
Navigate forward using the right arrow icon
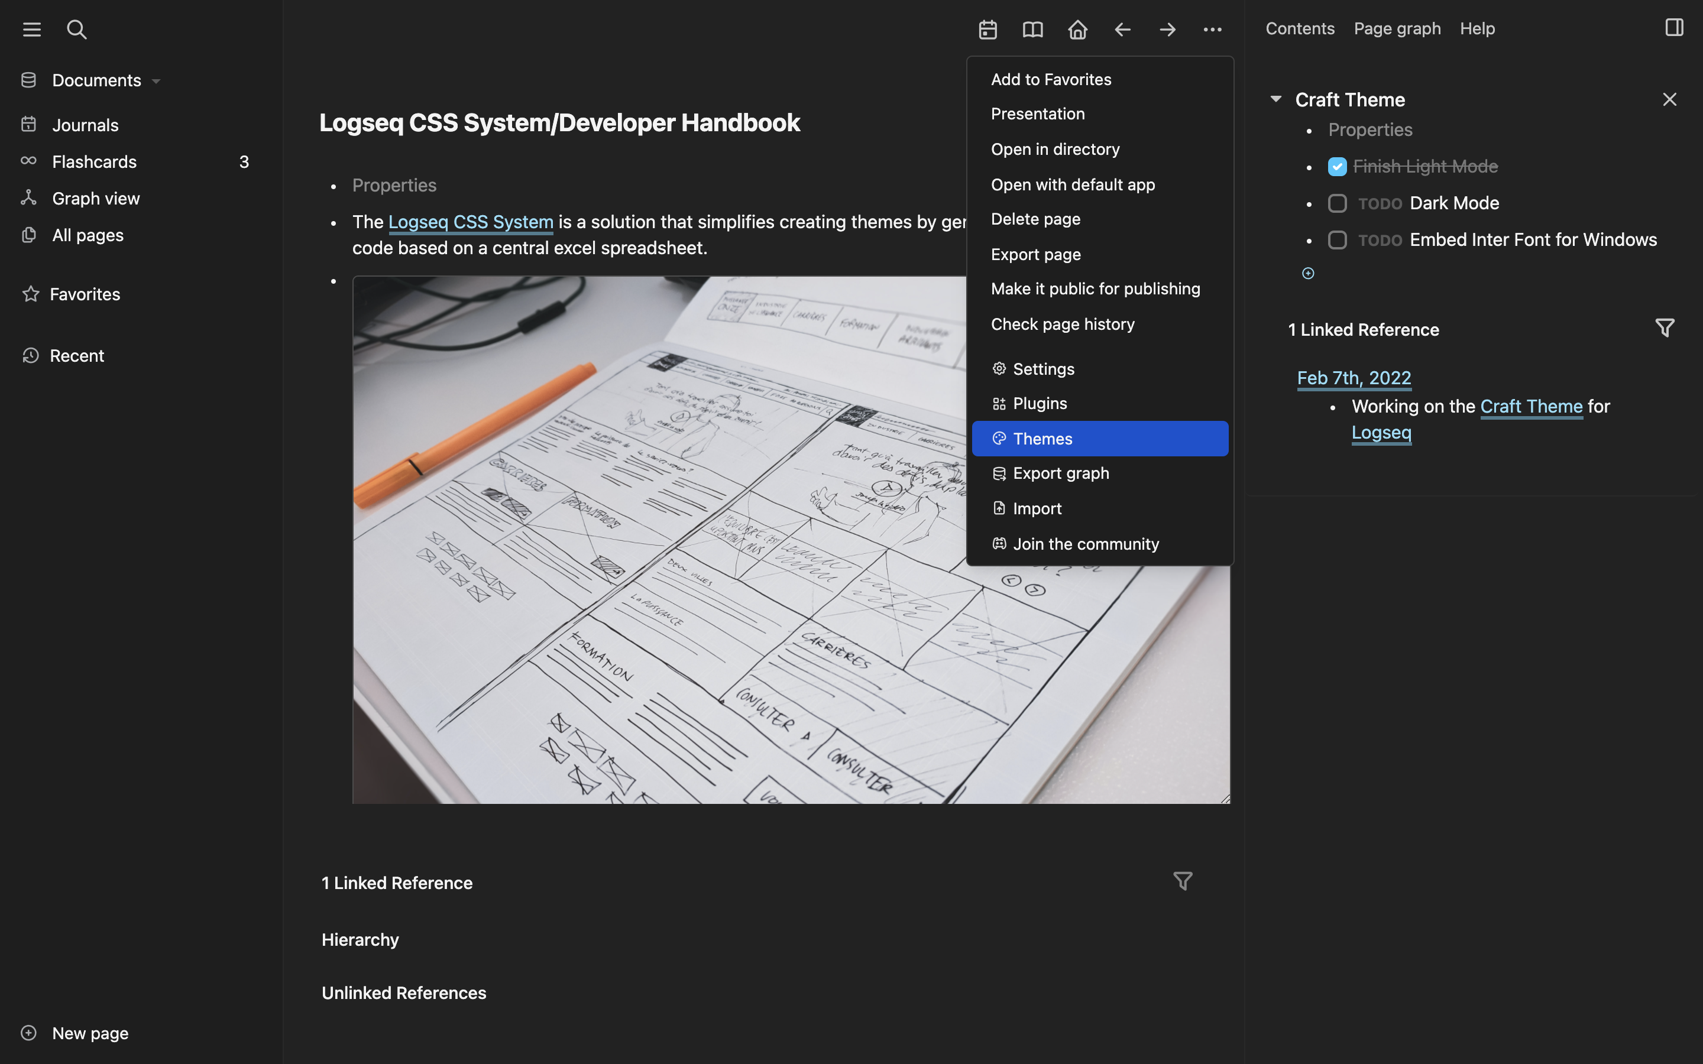click(1167, 30)
